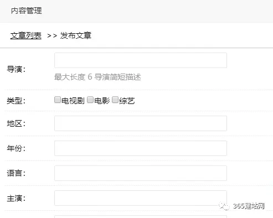Click into the 年份 input box
This screenshot has height=218, width=273.
click(x=141, y=148)
